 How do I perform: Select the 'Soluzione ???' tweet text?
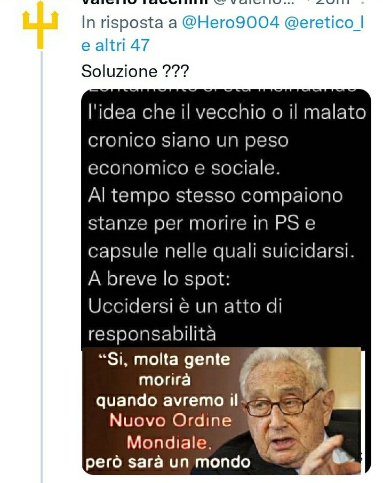point(135,71)
